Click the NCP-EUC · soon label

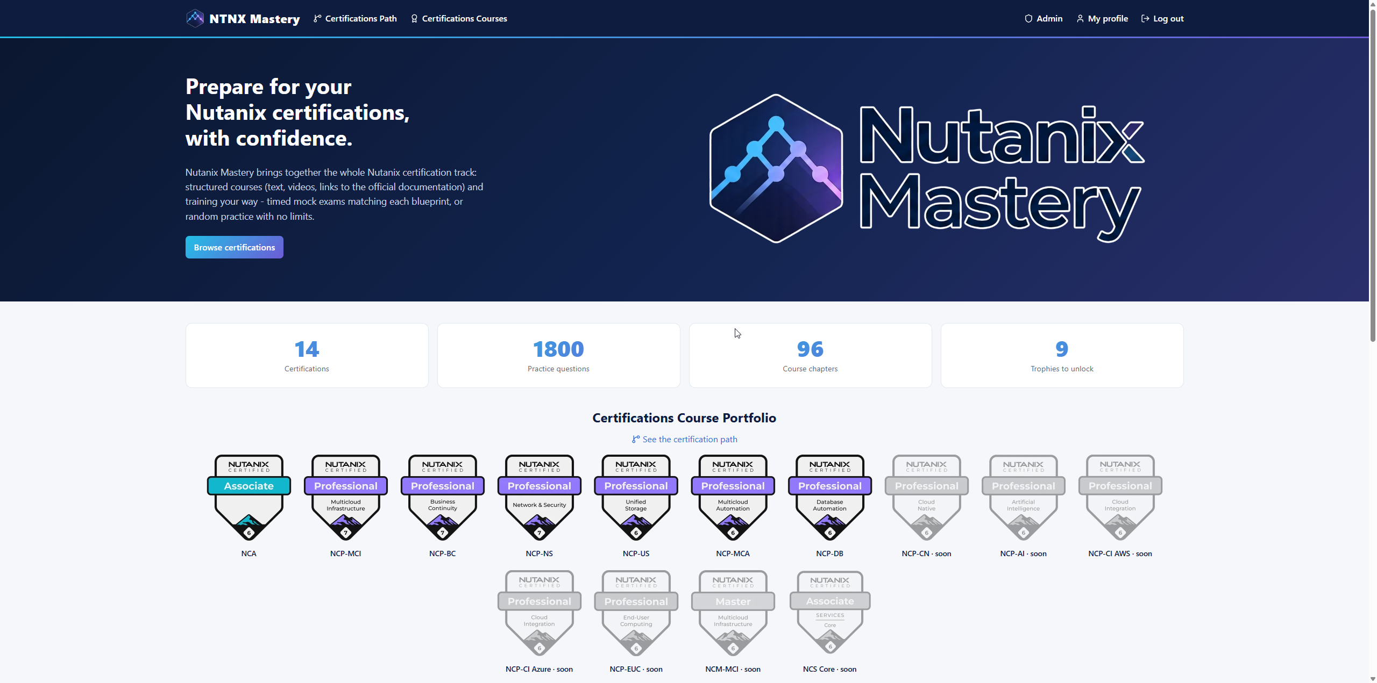click(636, 669)
